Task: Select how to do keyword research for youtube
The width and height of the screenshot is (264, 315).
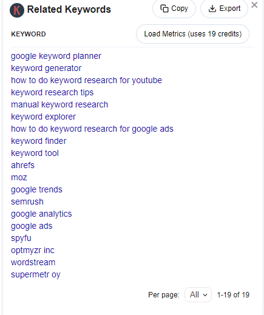Action: pos(86,81)
